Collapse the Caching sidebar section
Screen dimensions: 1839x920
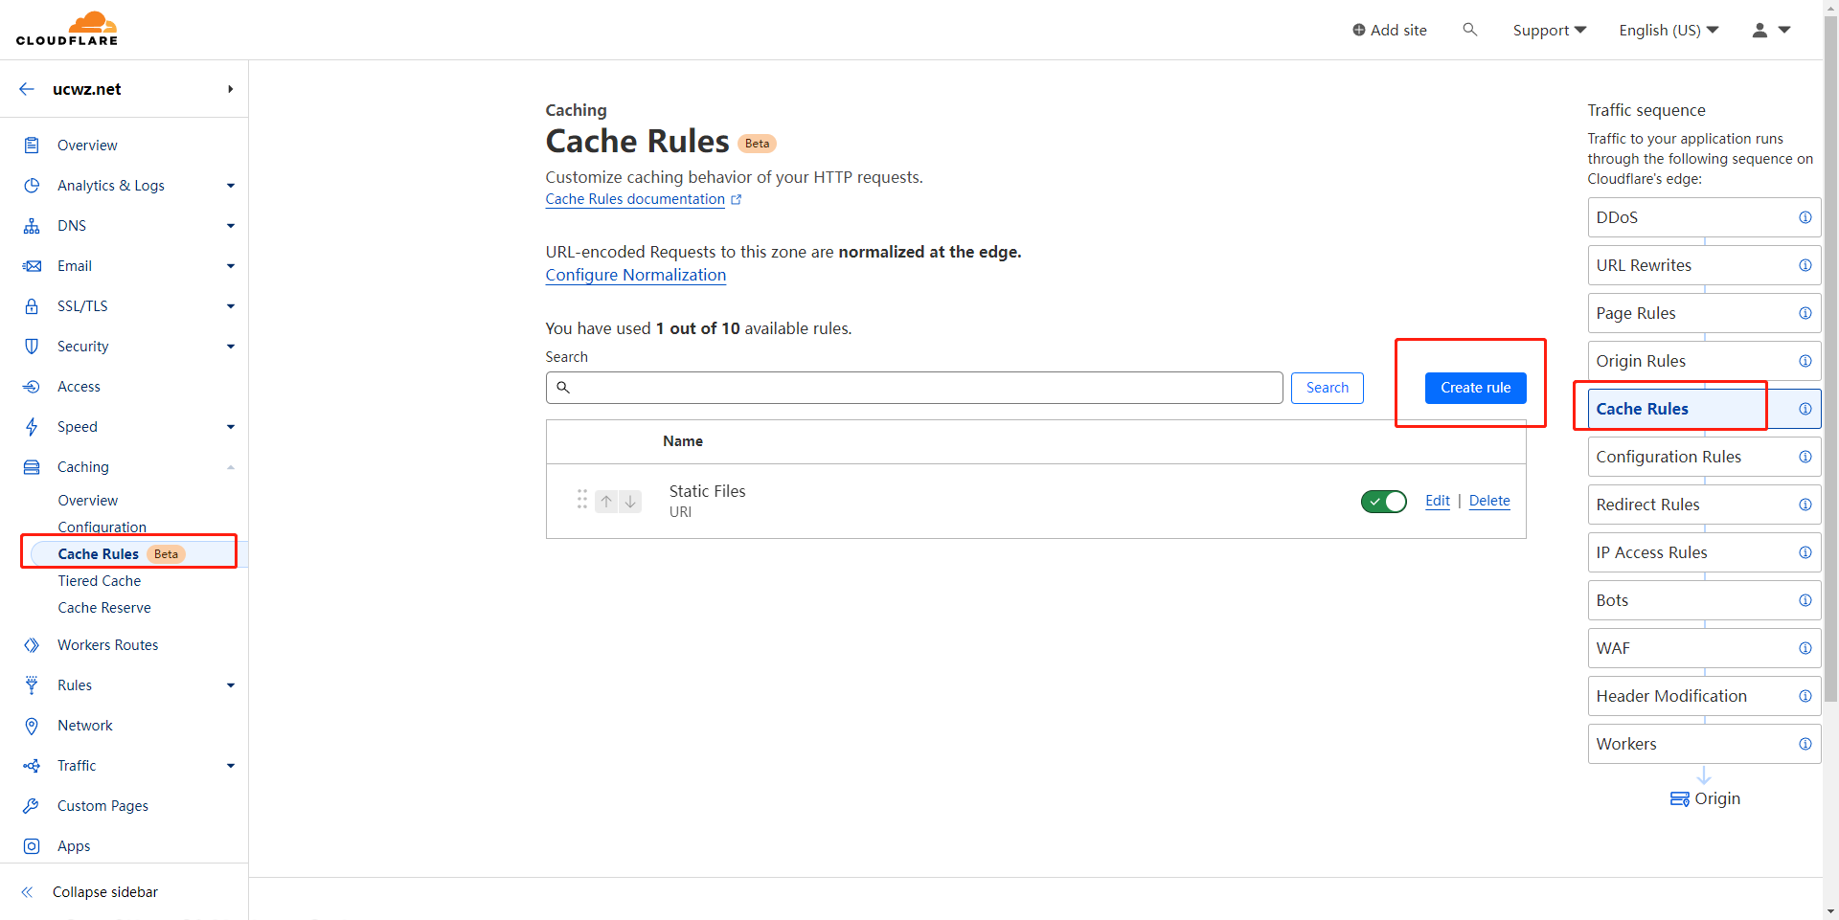[x=231, y=467]
